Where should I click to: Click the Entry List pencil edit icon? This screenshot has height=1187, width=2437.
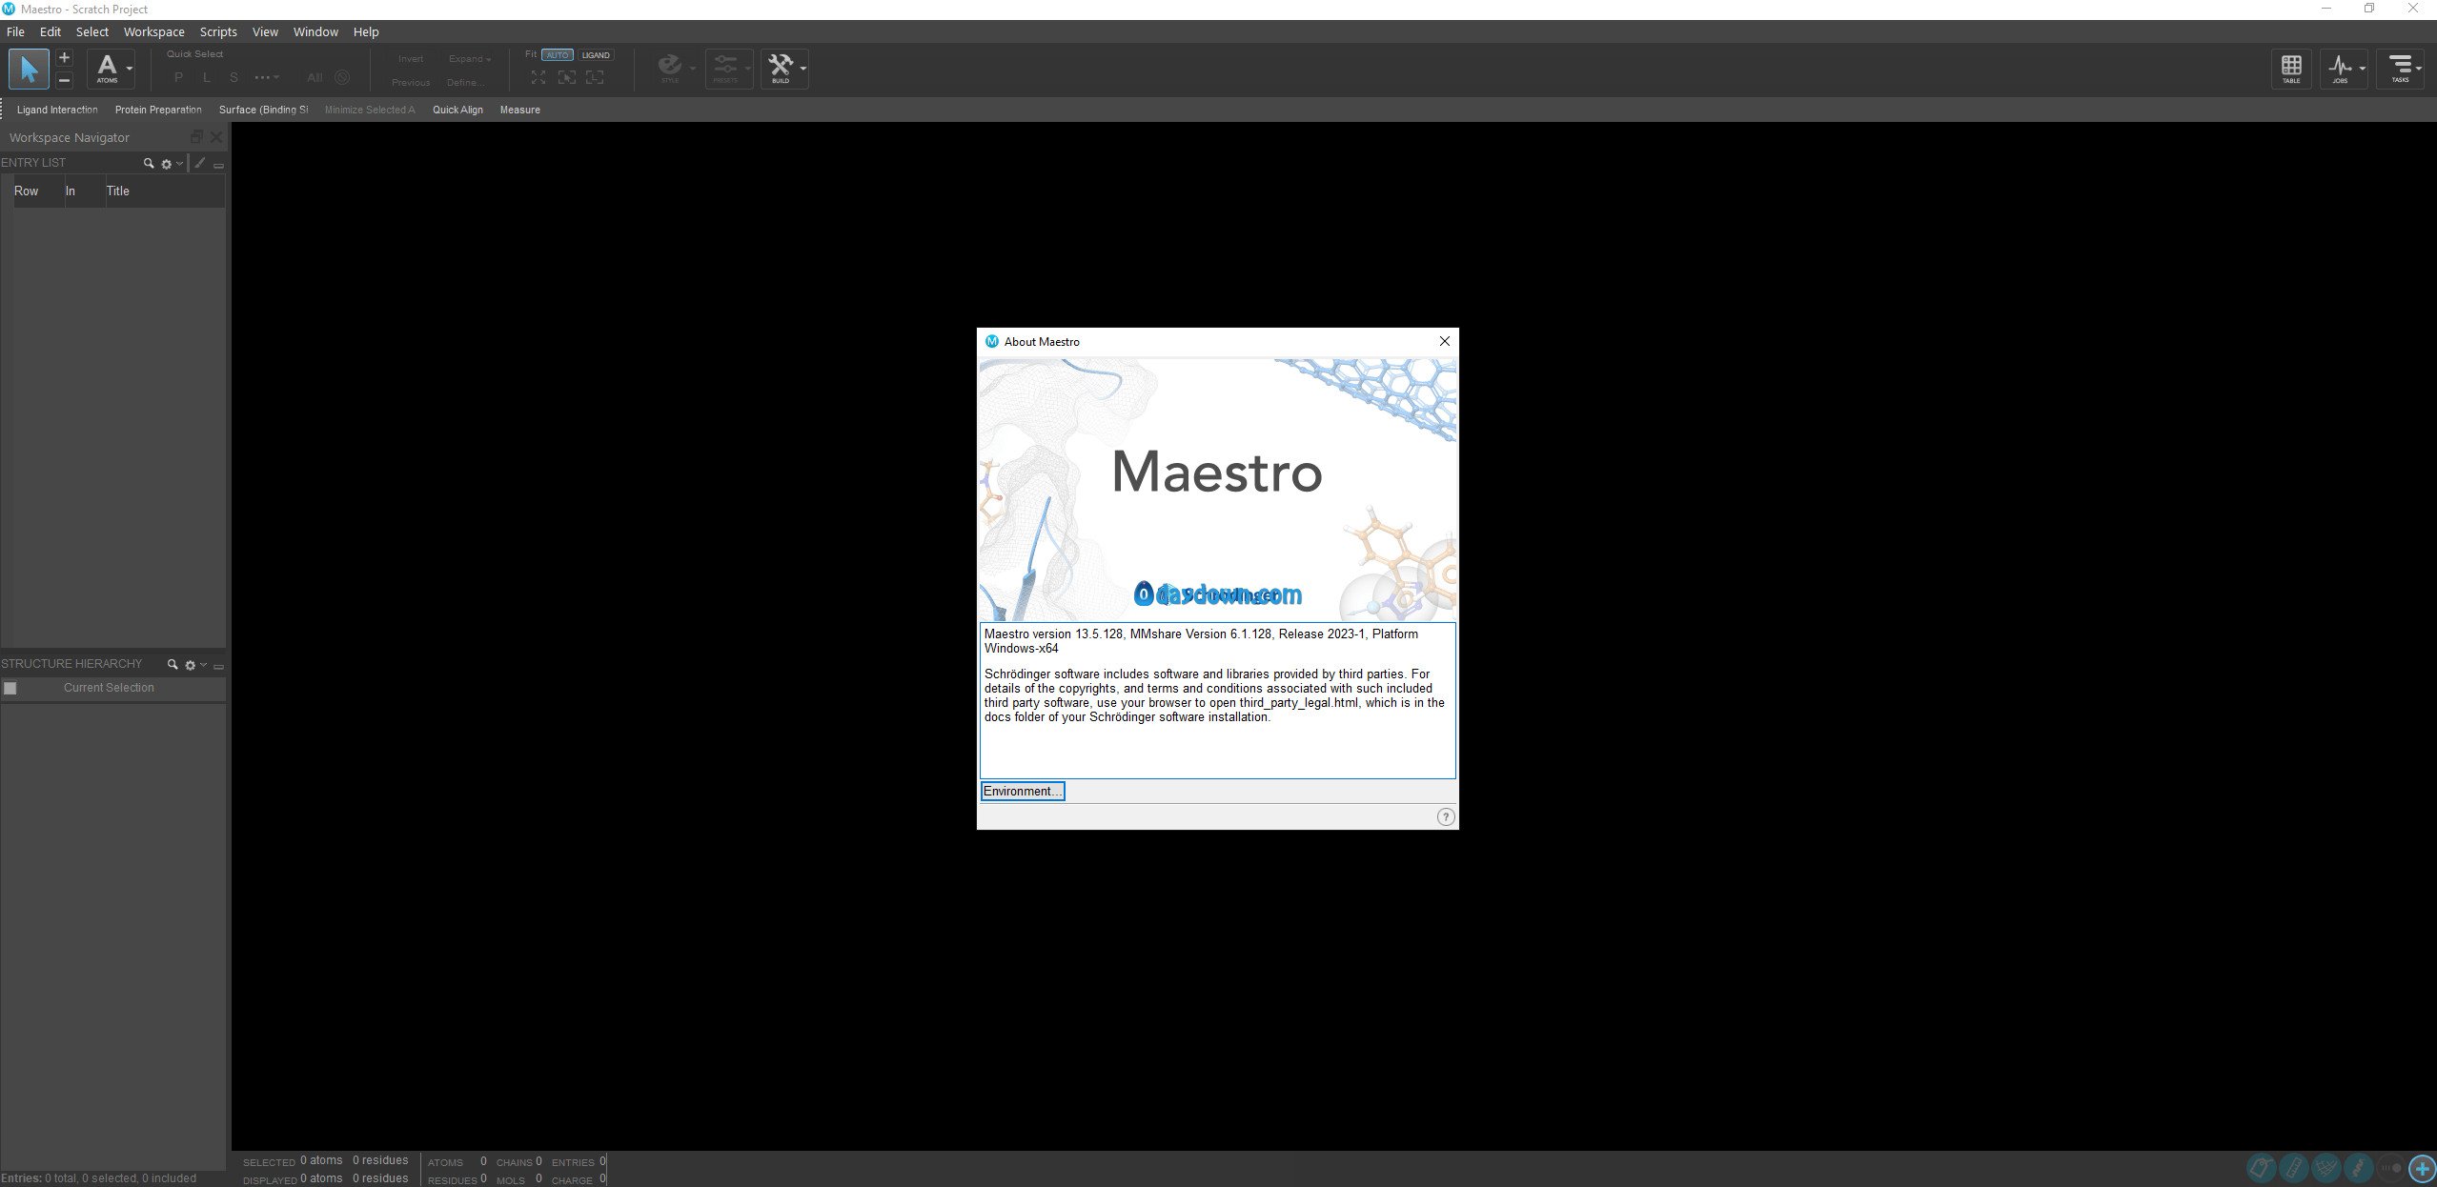point(200,163)
